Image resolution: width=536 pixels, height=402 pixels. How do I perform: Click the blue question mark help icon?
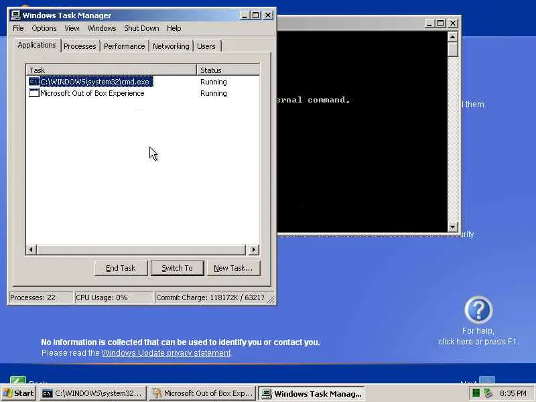point(478,310)
